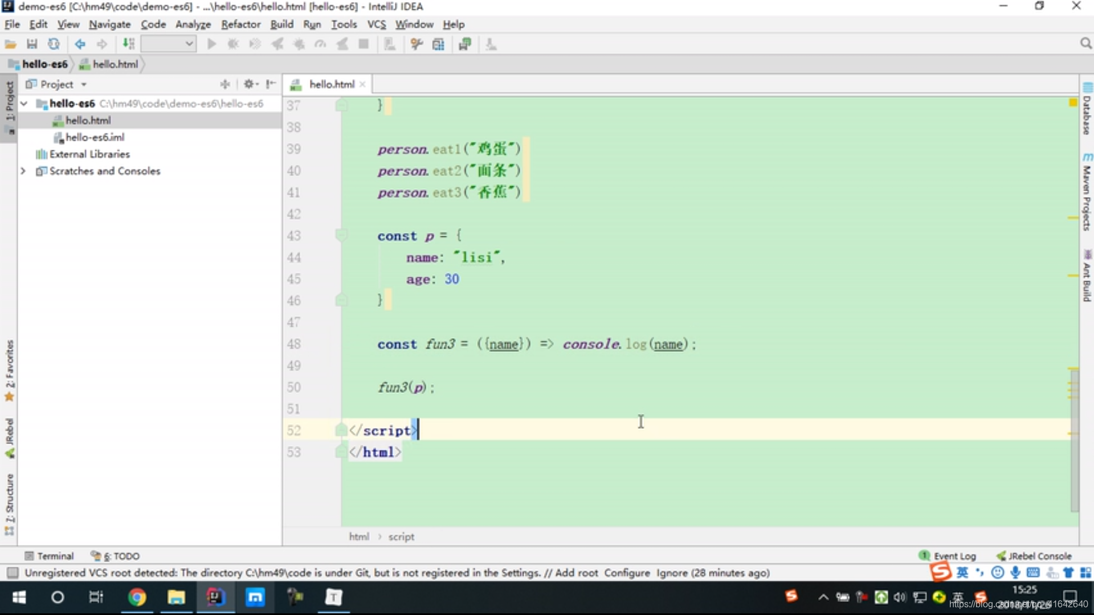Click Configure in the status notification
1094x615 pixels.
pyautogui.click(x=627, y=573)
